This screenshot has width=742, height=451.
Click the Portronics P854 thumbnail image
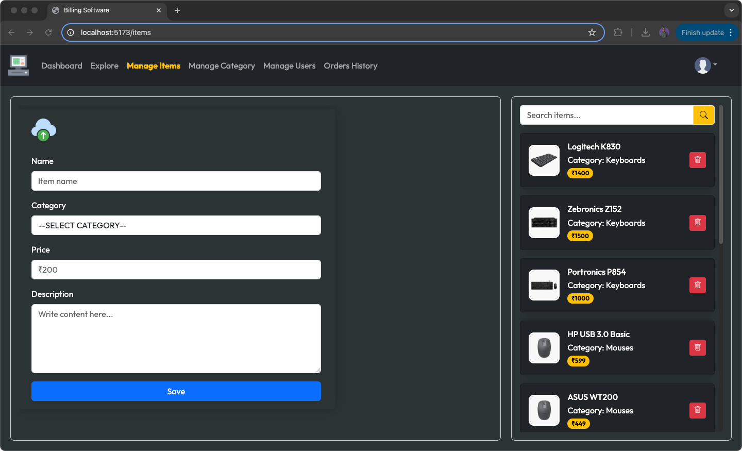pos(544,285)
